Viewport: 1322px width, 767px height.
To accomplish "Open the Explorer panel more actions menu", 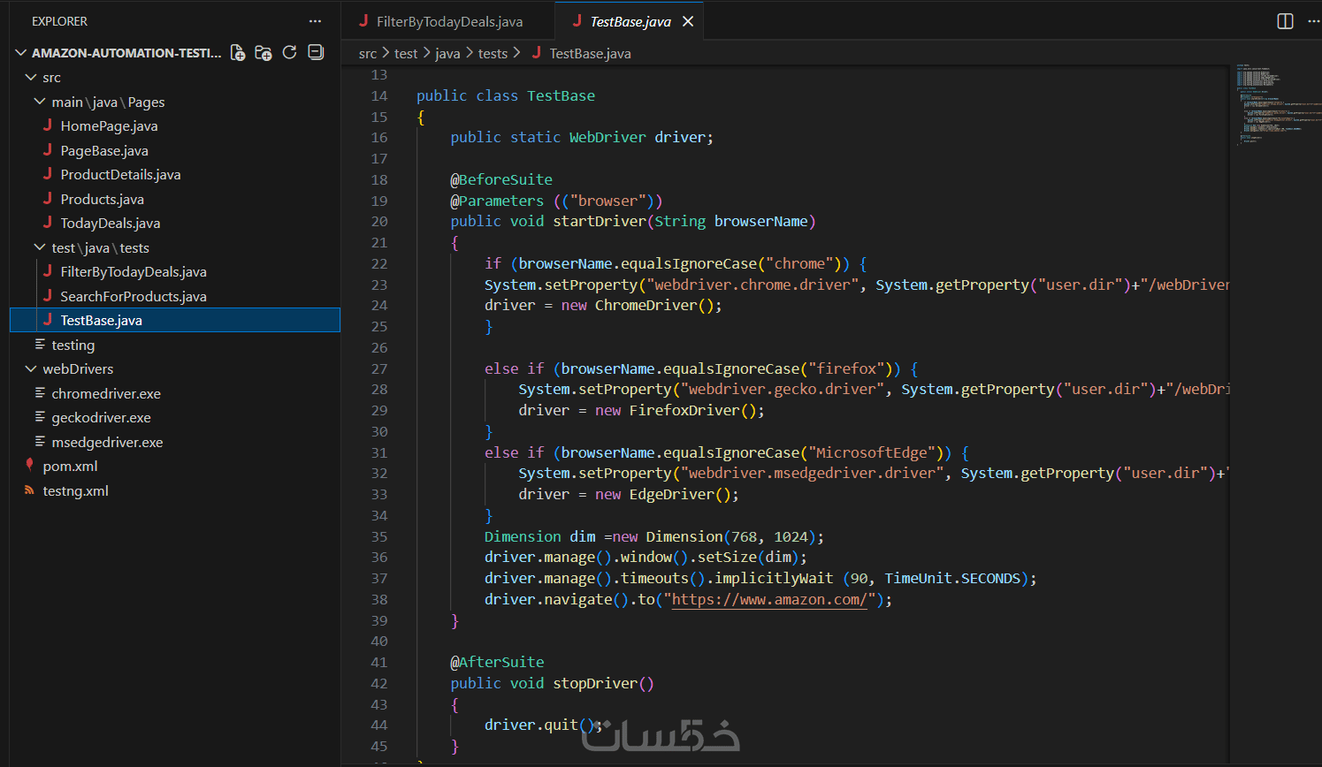I will pyautogui.click(x=315, y=21).
